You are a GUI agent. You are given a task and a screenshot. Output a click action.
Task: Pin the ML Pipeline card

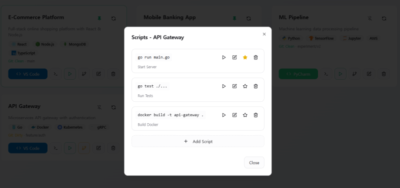[x=370, y=18]
